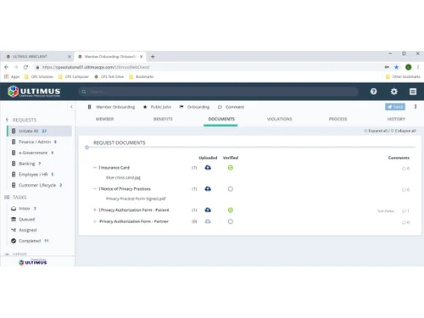Click Expand all

click(x=376, y=131)
